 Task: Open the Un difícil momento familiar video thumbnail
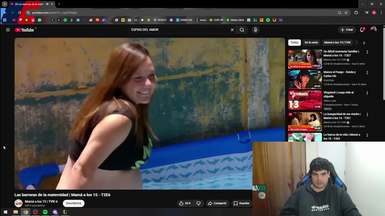point(305,59)
